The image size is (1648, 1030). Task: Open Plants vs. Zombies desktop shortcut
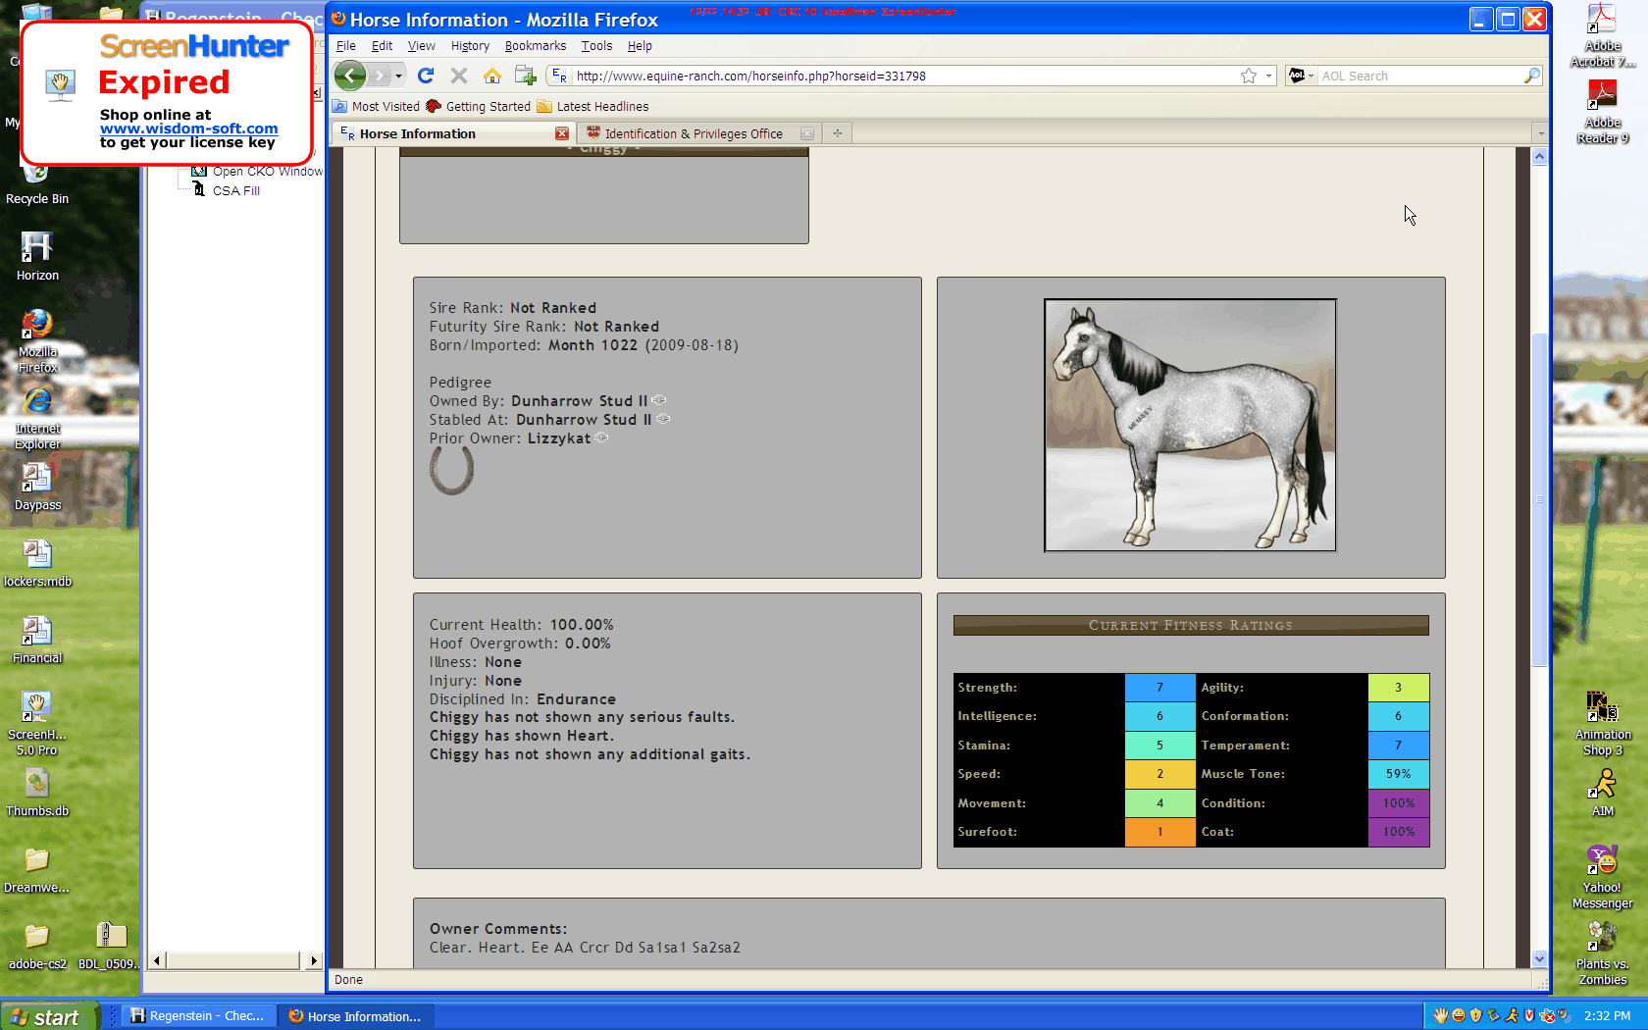coord(1603,953)
